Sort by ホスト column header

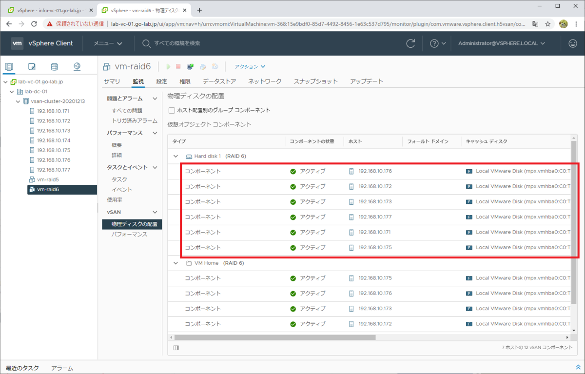point(355,141)
